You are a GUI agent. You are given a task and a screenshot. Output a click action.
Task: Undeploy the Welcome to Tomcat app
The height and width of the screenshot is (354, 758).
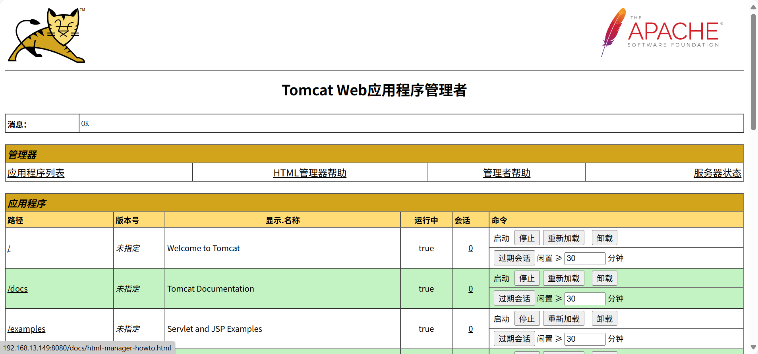(x=605, y=238)
